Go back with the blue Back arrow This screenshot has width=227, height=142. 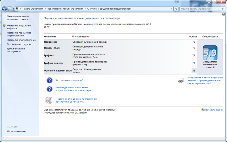coord(4,9)
